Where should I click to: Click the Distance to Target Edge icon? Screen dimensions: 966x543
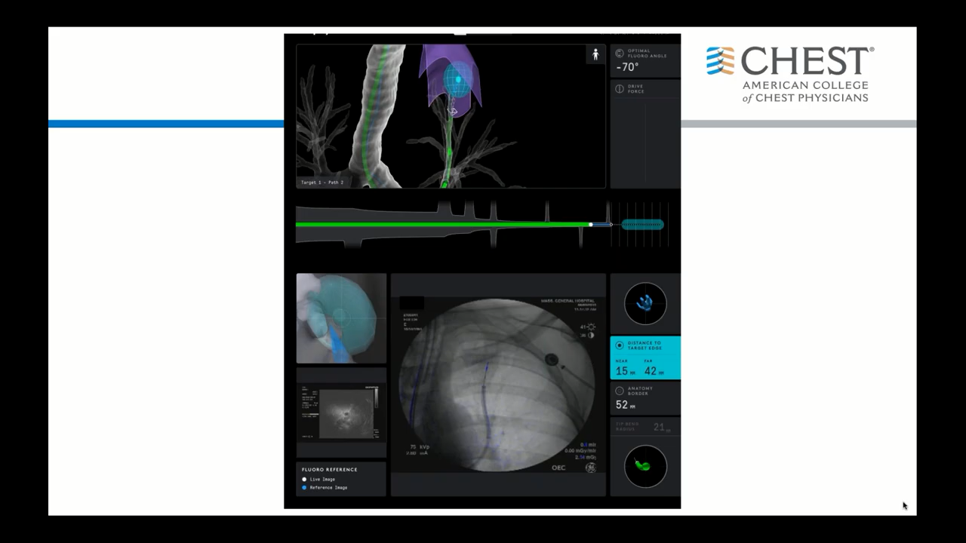point(620,345)
